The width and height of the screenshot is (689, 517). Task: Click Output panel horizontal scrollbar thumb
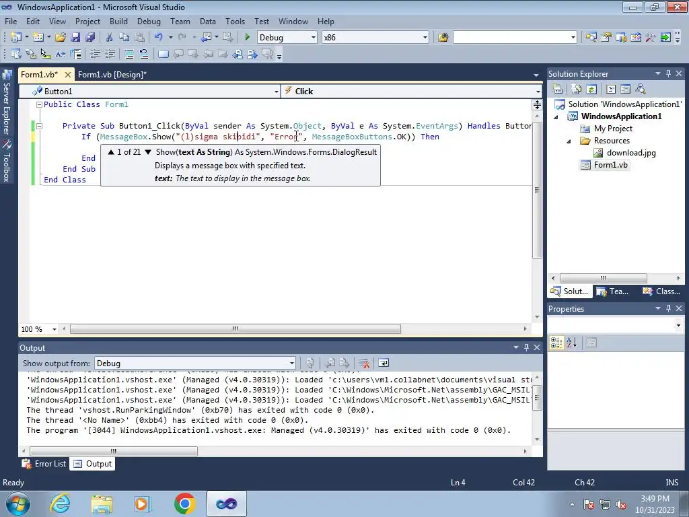113,451
